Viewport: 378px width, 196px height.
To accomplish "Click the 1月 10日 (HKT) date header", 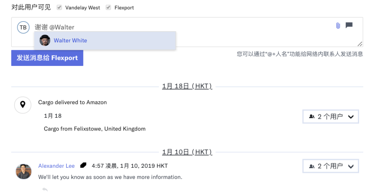I will click(x=187, y=152).
